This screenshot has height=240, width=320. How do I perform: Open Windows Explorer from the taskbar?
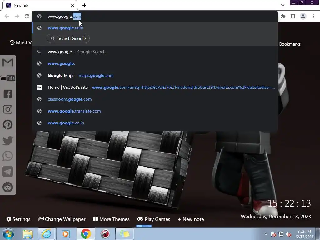(27, 234)
